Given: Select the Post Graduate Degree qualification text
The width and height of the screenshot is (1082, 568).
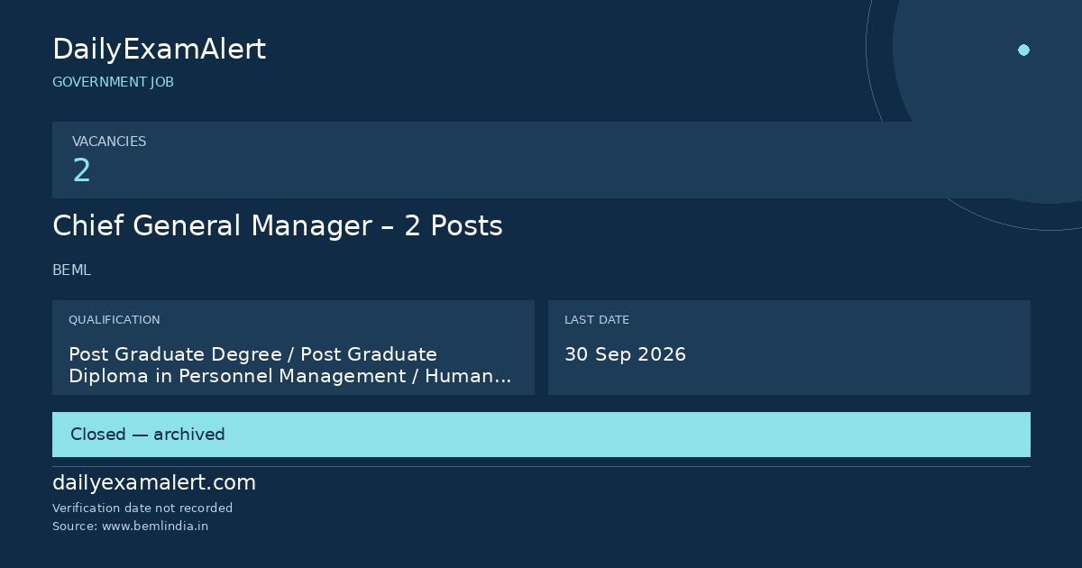Looking at the screenshot, I should (x=290, y=365).
